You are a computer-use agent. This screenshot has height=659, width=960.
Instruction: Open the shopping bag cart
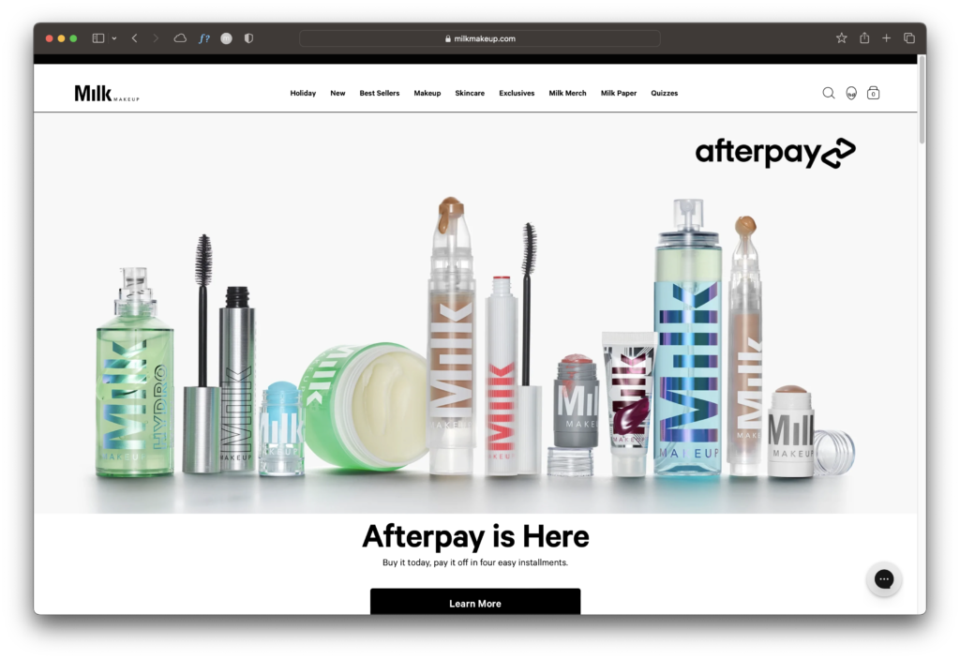(x=874, y=93)
